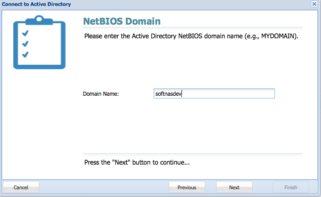The image size is (321, 197).
Task: Go back with the Previous button
Action: [x=186, y=187]
